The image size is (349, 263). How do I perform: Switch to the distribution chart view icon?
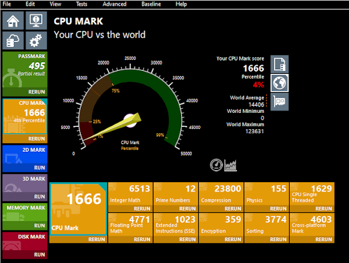230,165
